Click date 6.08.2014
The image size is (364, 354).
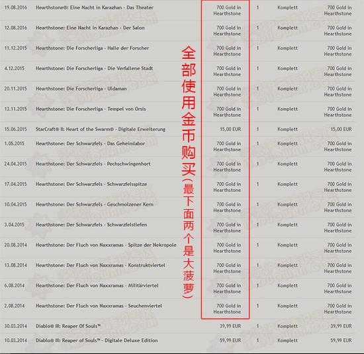(x=15, y=286)
